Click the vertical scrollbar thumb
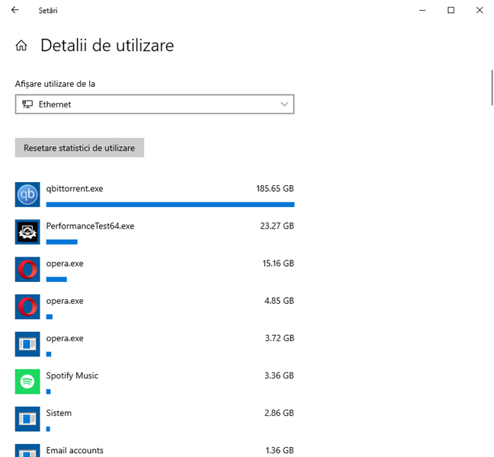This screenshot has height=457, width=494. 492,88
